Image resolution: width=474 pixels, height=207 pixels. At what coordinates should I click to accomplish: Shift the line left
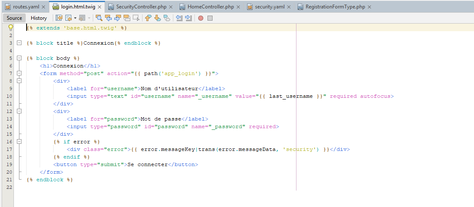click(x=180, y=18)
